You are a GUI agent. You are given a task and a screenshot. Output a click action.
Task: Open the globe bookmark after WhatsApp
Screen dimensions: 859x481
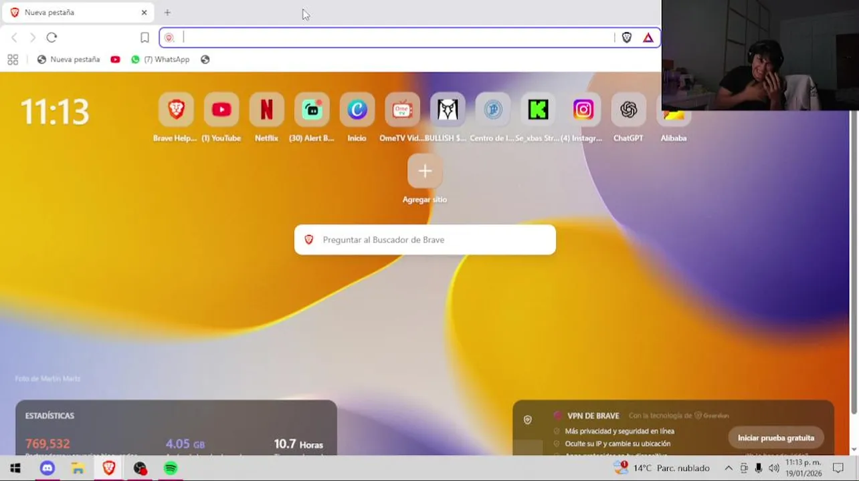click(x=205, y=59)
